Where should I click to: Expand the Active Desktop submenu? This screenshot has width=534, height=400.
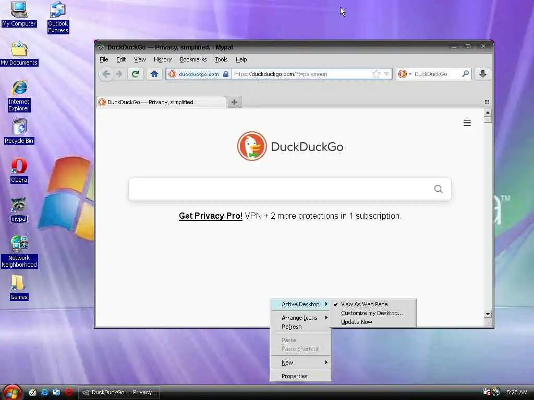301,304
